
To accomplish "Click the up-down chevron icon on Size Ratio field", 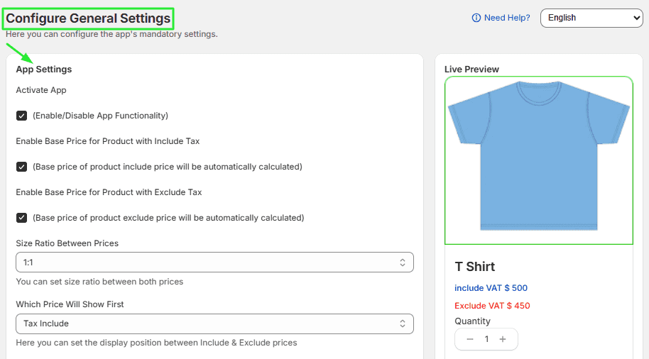I will point(403,263).
